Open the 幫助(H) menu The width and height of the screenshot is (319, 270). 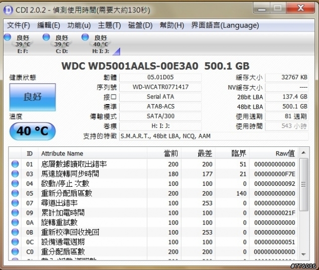click(x=171, y=25)
